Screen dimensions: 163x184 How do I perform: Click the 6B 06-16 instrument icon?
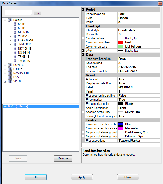(15, 28)
